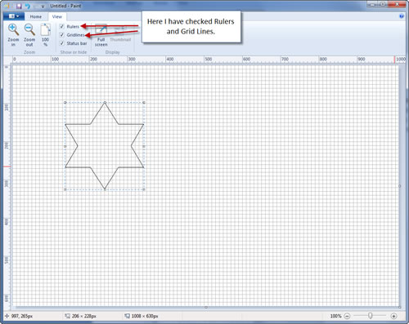Undo the last action with the blue arrow
This screenshot has width=409, height=324.
pos(28,6)
